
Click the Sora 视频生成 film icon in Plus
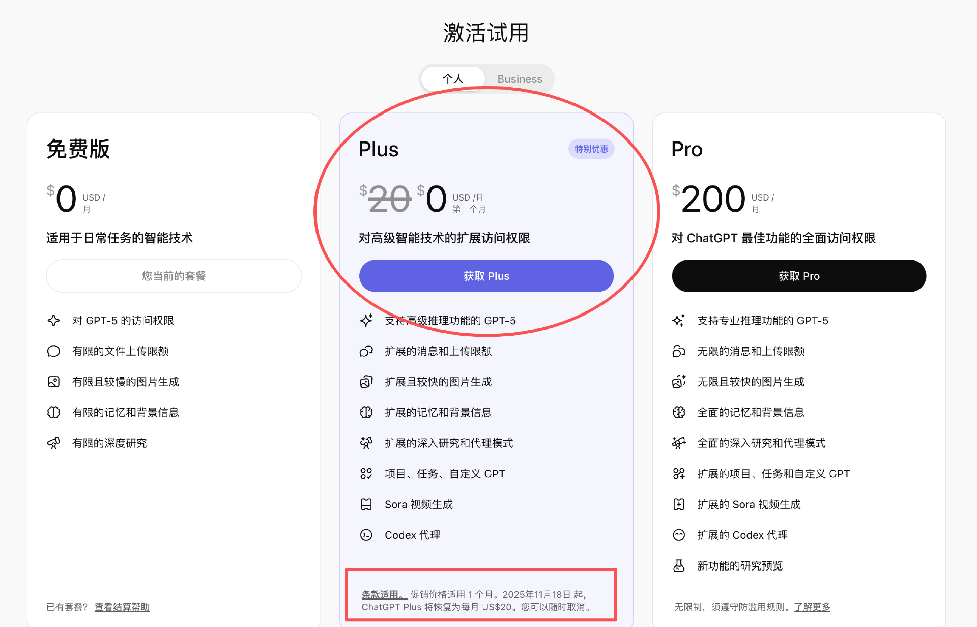(366, 504)
